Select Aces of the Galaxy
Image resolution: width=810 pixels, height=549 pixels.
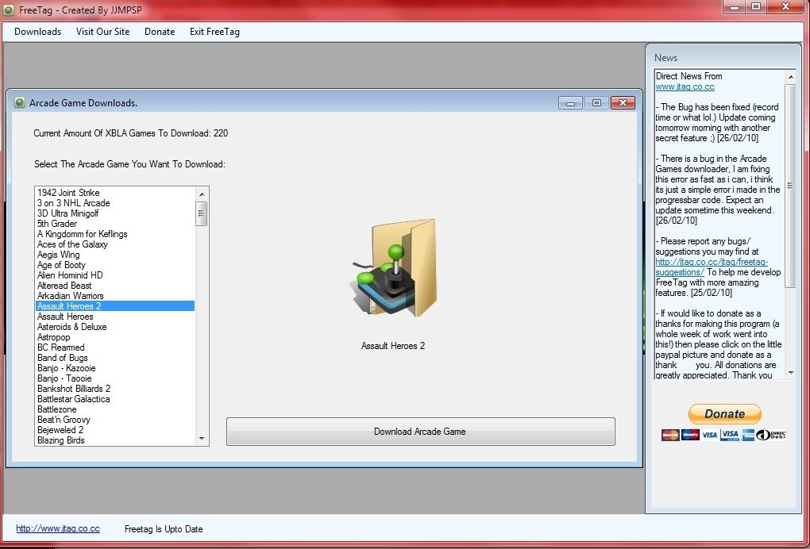tap(115, 244)
